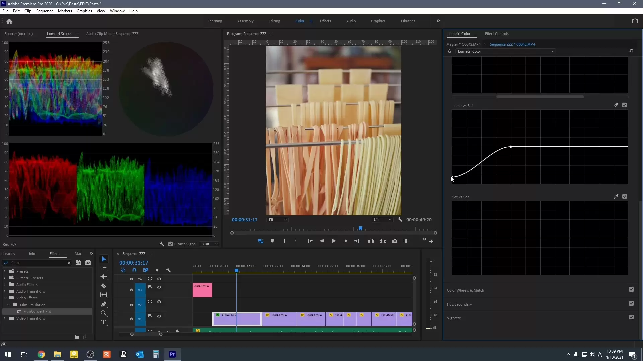Open Lumetri Scopes wrench settings

(x=162, y=244)
